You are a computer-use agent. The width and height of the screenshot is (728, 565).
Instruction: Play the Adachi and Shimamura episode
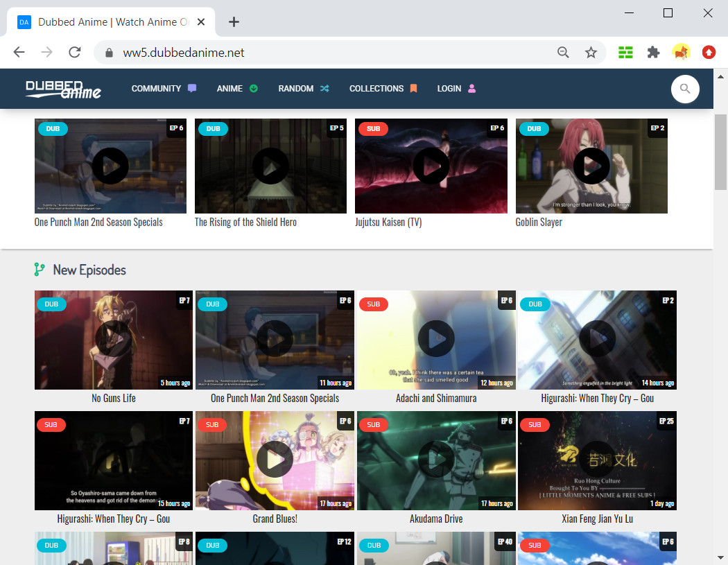click(436, 340)
